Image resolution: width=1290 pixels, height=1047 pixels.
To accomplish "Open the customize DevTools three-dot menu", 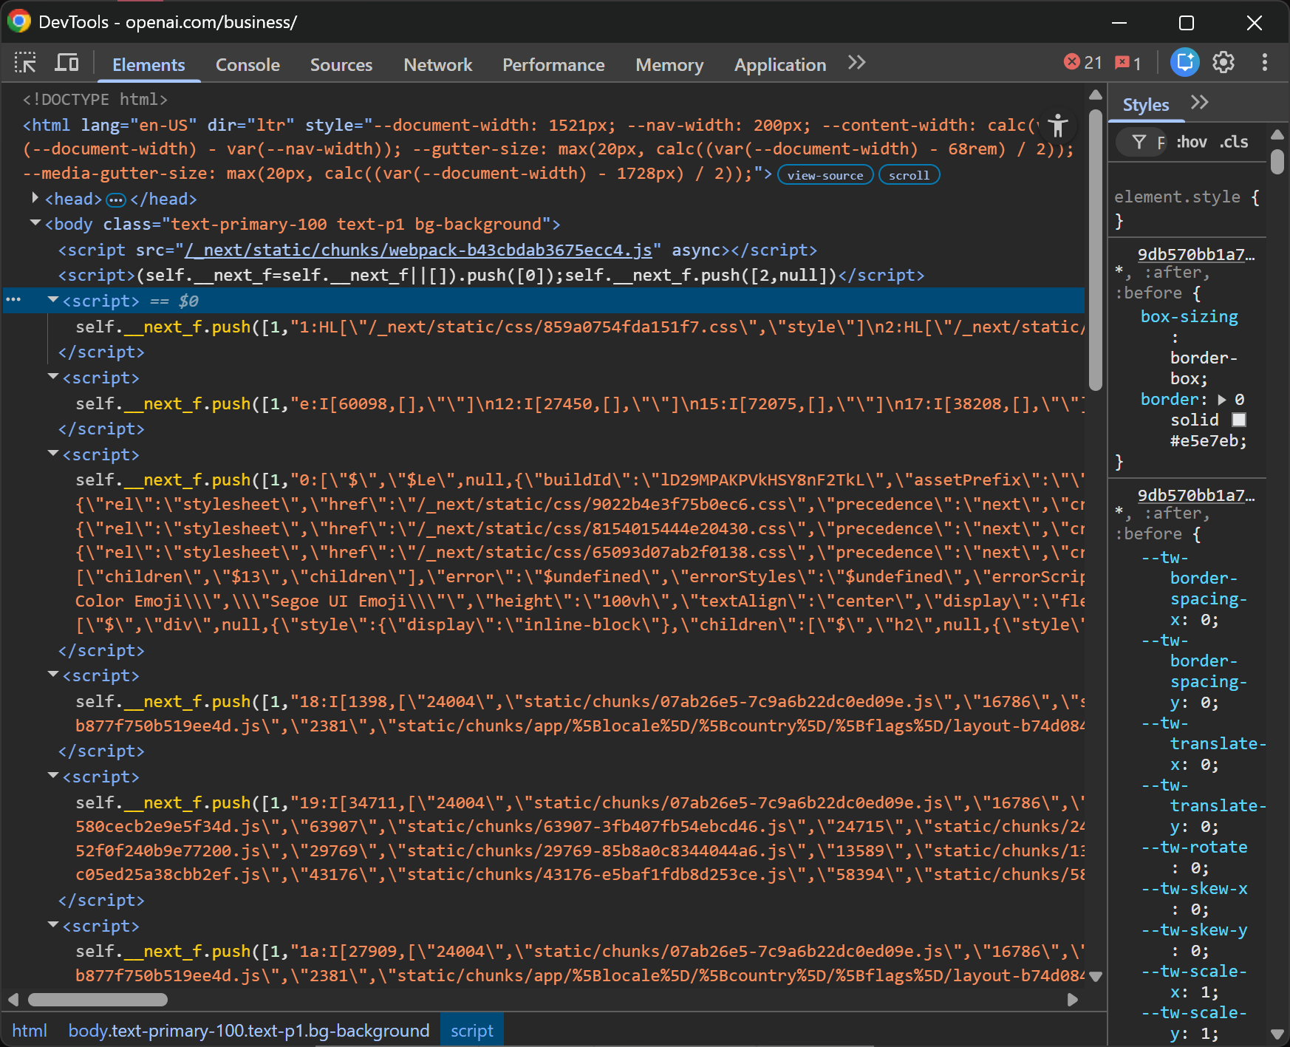I will [1264, 64].
